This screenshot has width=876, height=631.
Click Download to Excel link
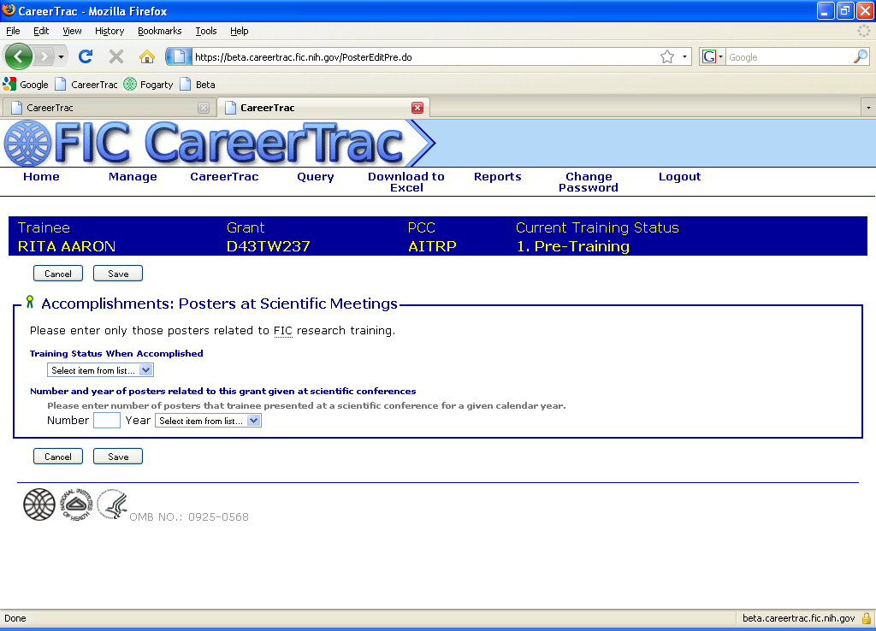(406, 182)
